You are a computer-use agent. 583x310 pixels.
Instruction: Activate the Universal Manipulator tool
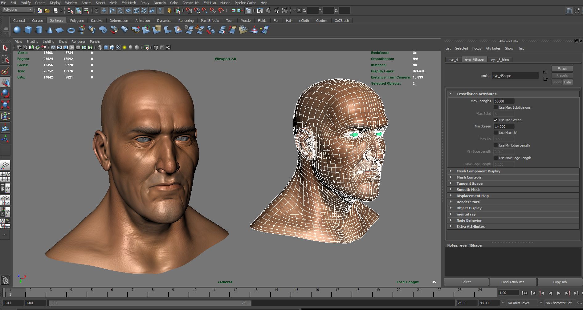tap(5, 116)
